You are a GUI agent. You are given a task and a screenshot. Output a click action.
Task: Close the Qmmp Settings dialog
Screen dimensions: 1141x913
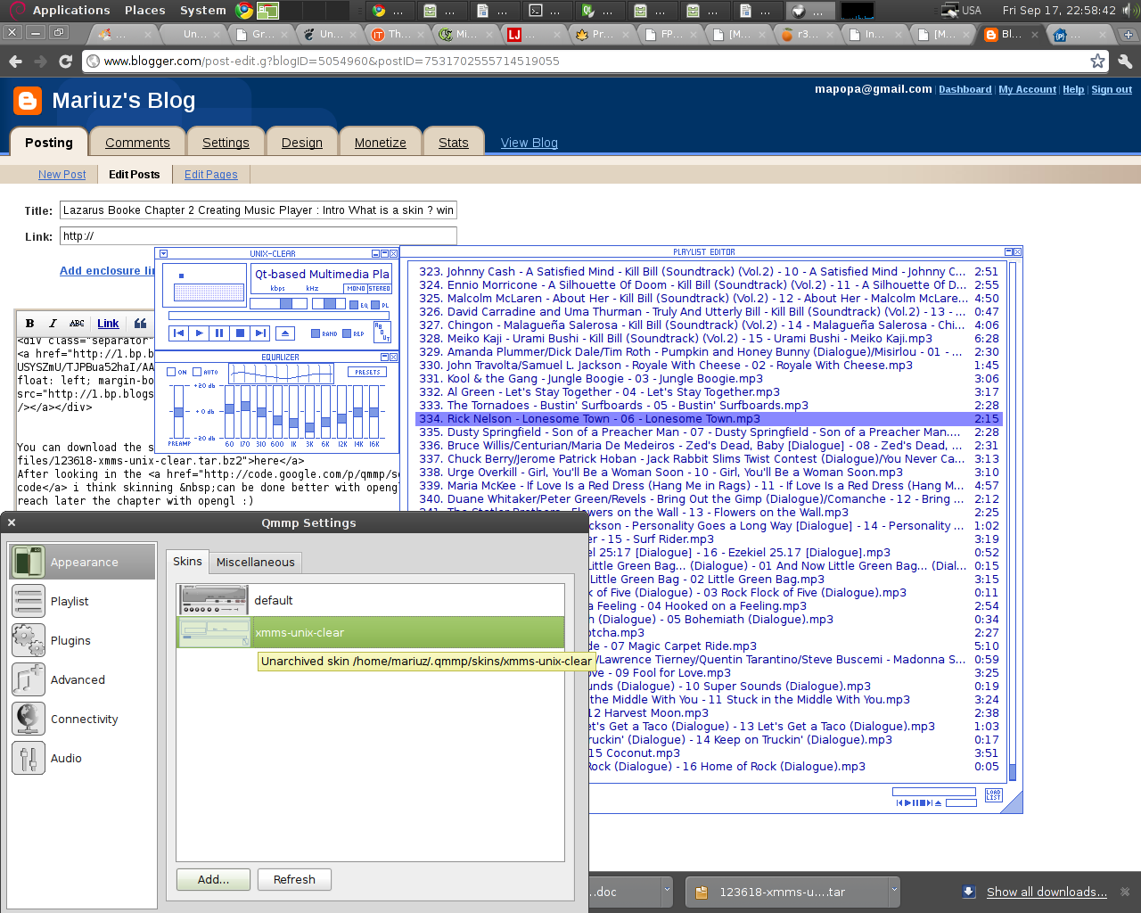point(12,522)
